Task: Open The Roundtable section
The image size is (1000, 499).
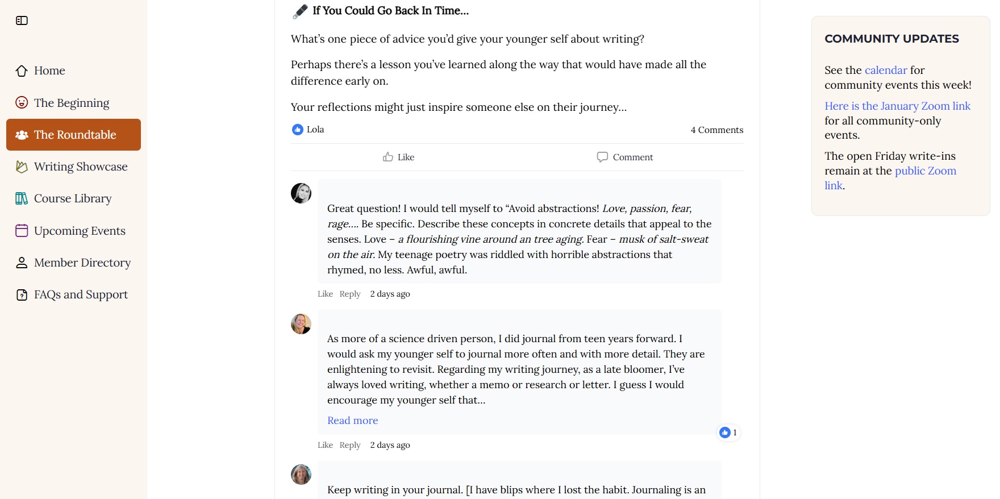Action: pos(74,135)
